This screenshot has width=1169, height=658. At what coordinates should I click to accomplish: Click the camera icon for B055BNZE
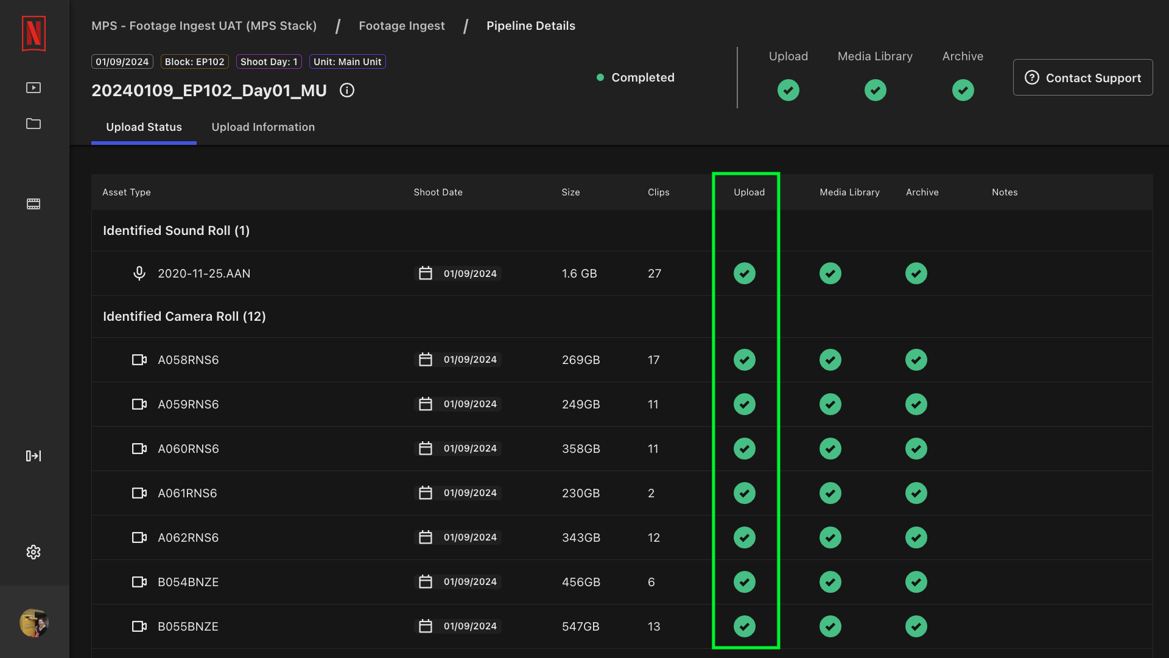[x=139, y=626]
